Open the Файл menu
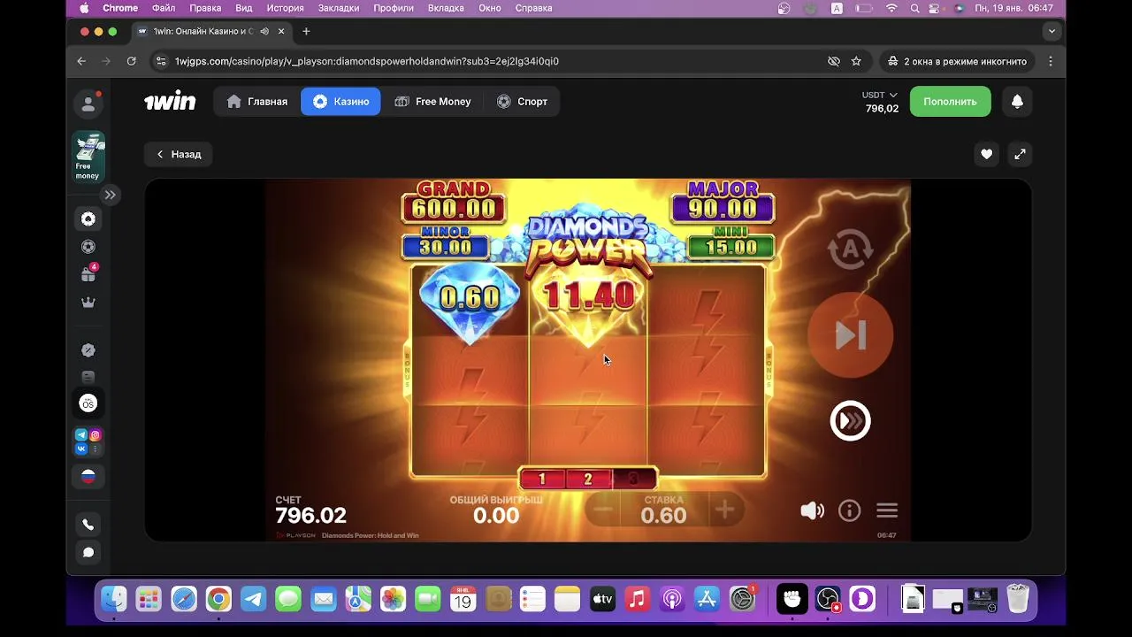The height and width of the screenshot is (637, 1132). coord(164,8)
